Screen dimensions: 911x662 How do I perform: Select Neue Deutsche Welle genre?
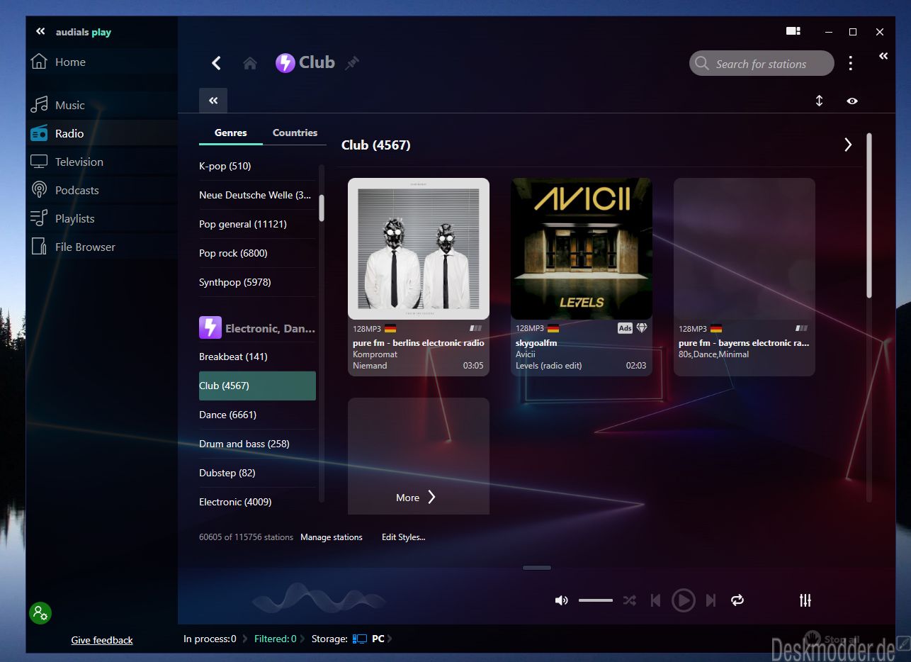click(257, 195)
